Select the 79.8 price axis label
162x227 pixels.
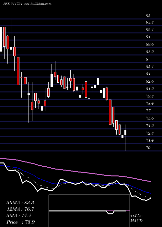pyautogui.click(x=150, y=96)
